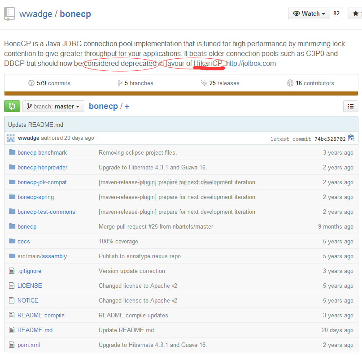Open LICENSE 'Changed license to Apache v2' commit
Screen dimensions: 362x355
[138, 286]
